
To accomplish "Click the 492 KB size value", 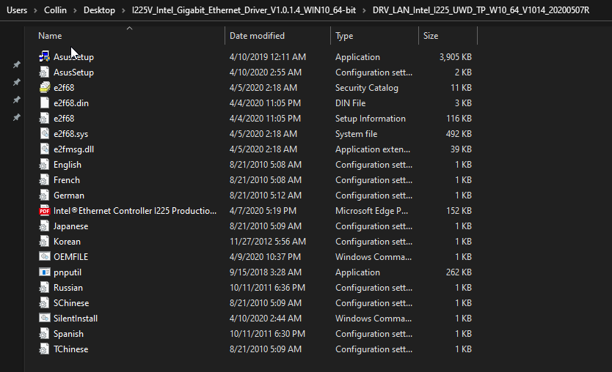I will click(459, 134).
